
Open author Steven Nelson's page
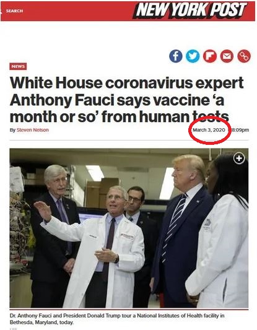click(x=33, y=130)
